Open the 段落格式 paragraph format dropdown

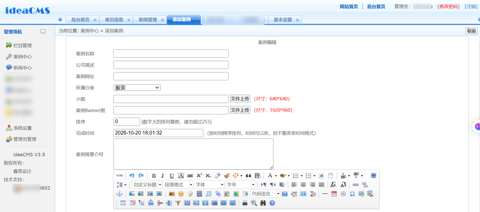coord(178,185)
